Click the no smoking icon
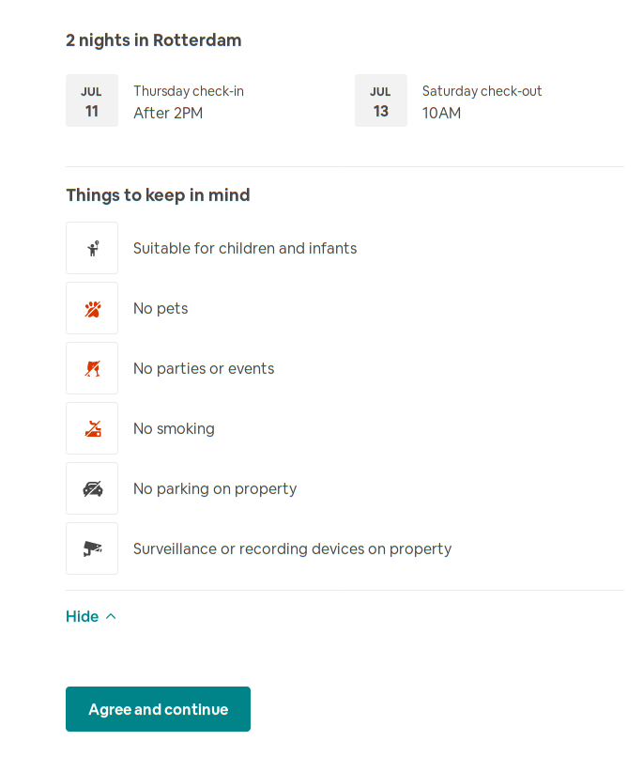Screen dimensions: 643x772 tap(92, 429)
